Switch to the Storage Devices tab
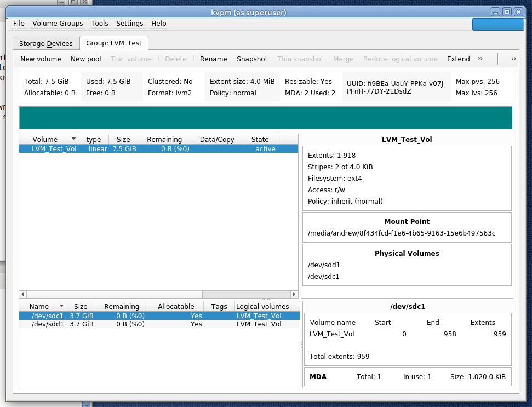The width and height of the screenshot is (532, 407). coord(46,43)
